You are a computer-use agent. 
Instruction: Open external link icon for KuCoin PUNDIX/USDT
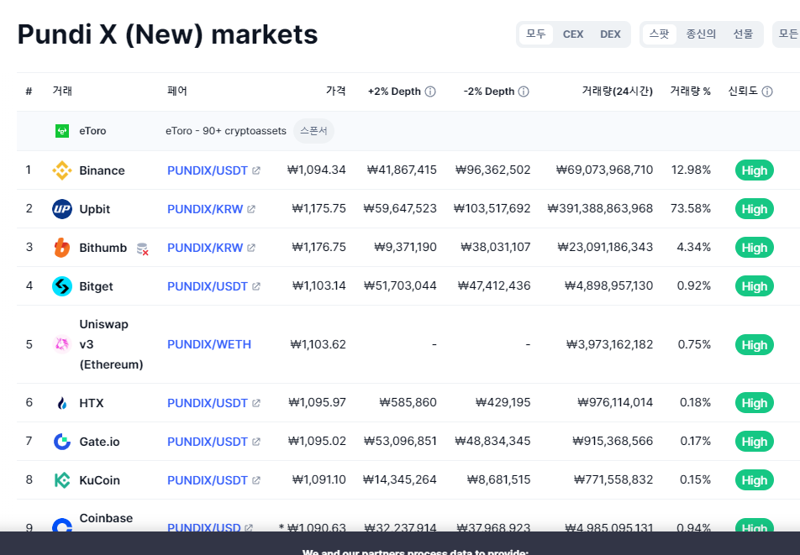click(256, 480)
